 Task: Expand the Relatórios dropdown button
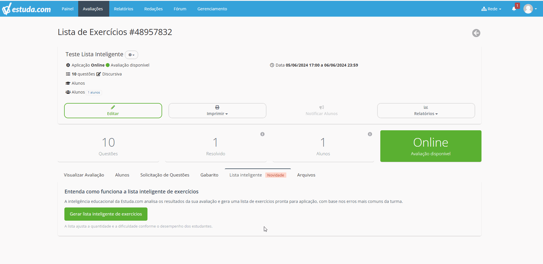click(x=426, y=110)
